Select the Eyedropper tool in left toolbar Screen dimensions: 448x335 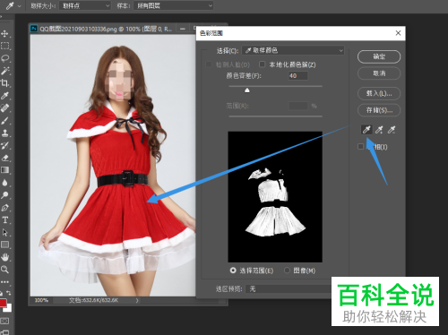pos(4,96)
